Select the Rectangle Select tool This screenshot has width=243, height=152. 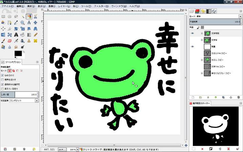[3, 16]
